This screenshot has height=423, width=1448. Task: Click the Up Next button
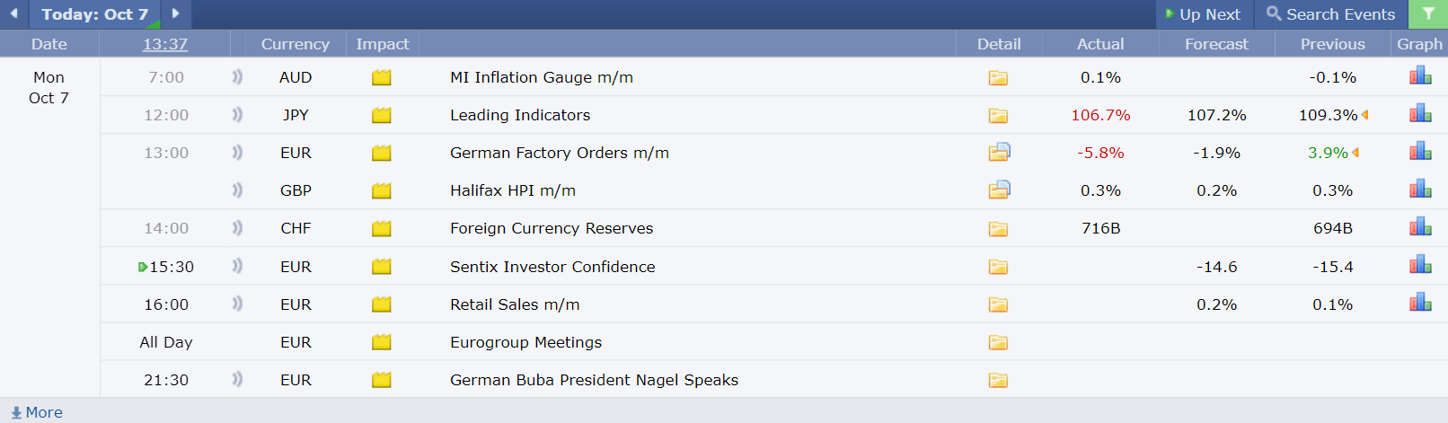pos(1203,14)
